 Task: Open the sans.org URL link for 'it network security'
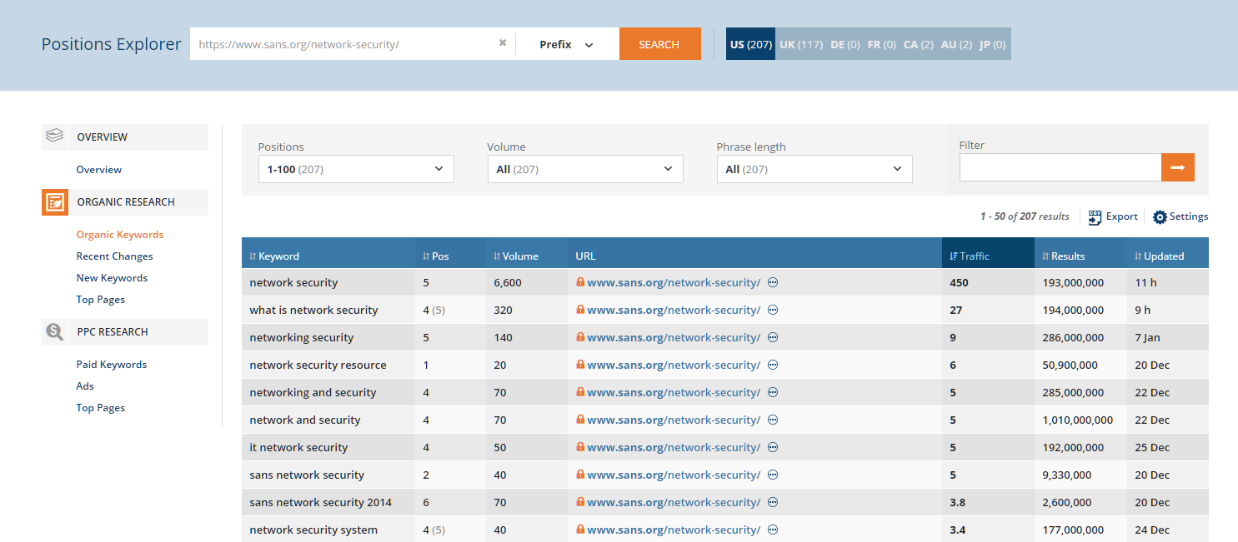[673, 447]
